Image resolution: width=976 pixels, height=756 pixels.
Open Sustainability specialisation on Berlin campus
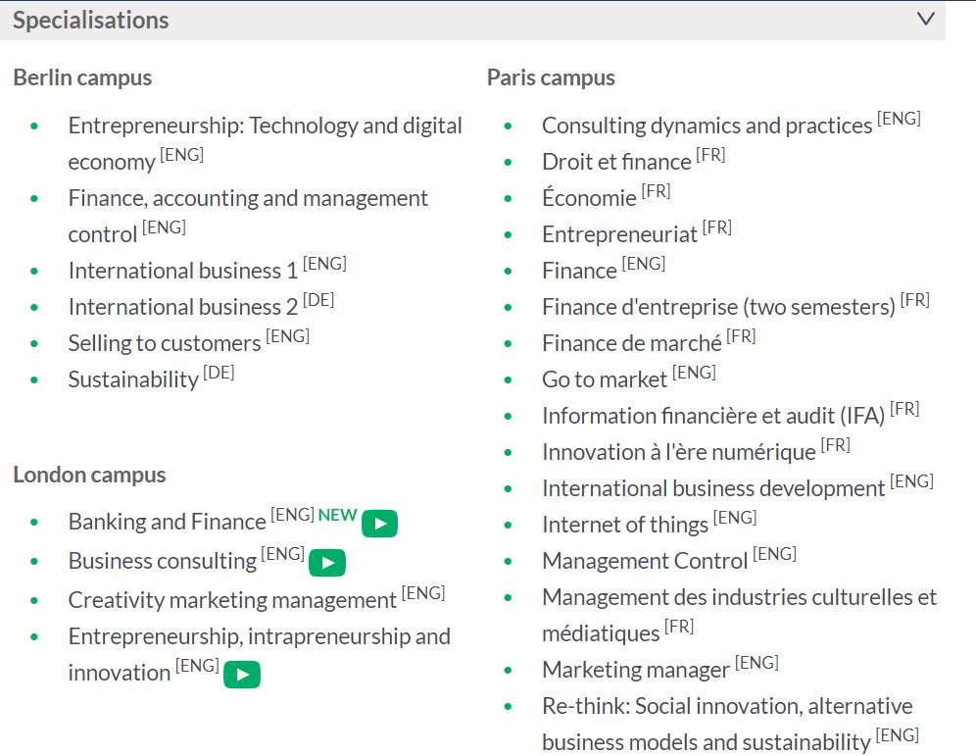[x=133, y=379]
